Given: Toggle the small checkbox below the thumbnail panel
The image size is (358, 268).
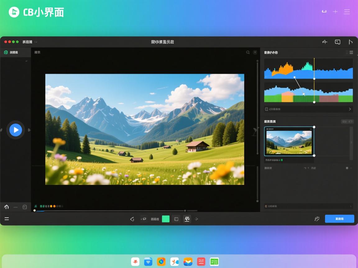Looking at the screenshot, I should [347, 168].
